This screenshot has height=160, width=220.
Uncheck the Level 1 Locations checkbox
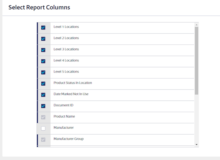click(43, 28)
